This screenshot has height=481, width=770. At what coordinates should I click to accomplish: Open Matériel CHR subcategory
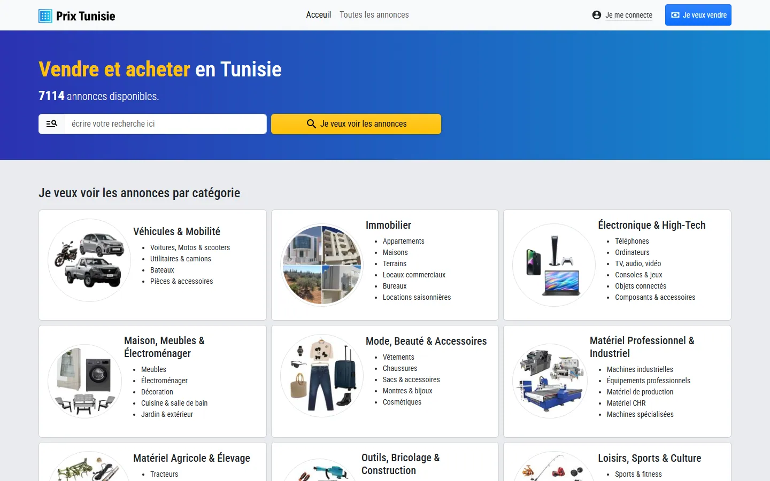tap(626, 403)
